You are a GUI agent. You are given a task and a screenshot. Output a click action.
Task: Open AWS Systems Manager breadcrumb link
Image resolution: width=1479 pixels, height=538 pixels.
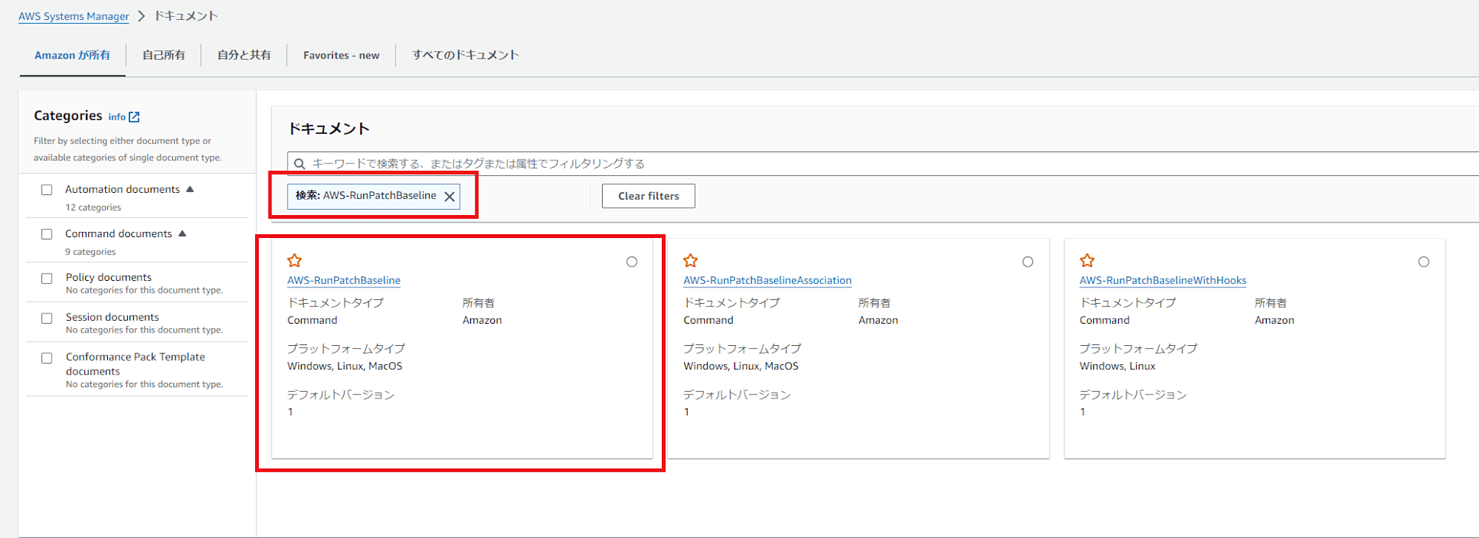coord(74,16)
